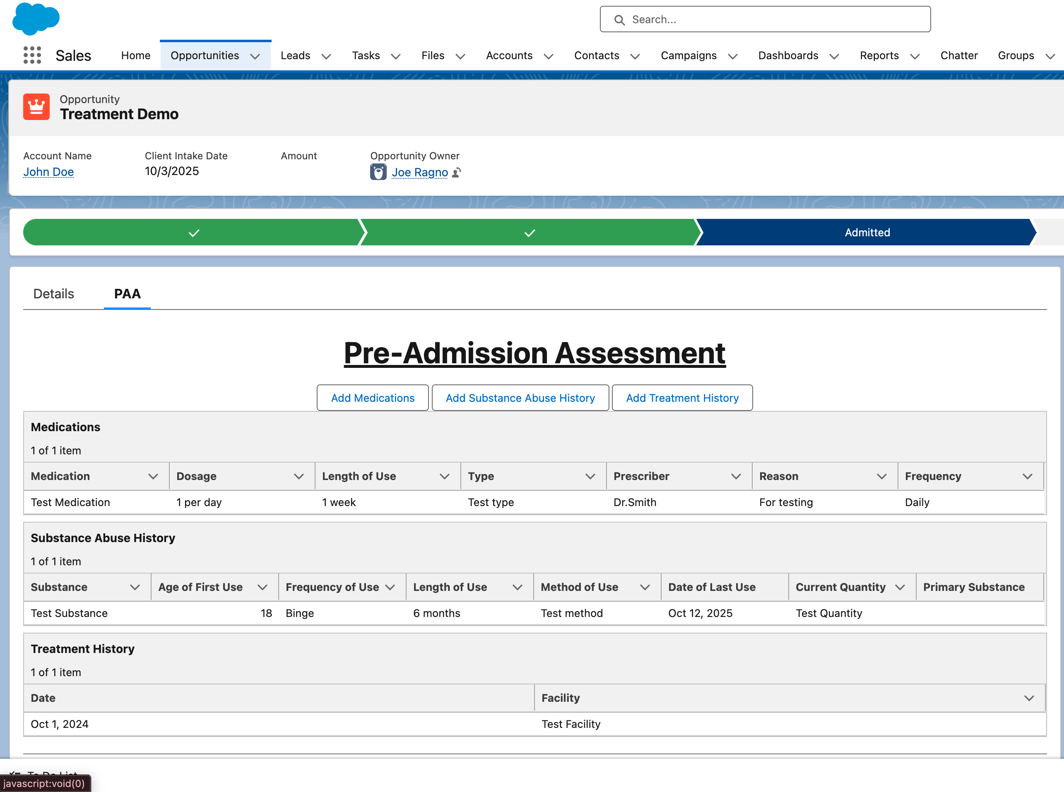Click Add Substance Abuse History button
The image size is (1064, 792).
pos(520,398)
